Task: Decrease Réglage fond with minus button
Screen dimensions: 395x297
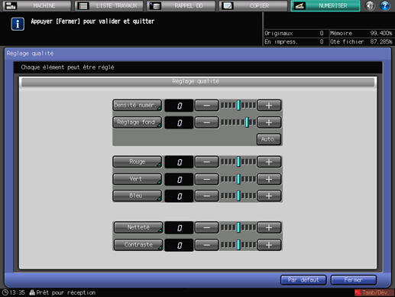Action: click(x=206, y=122)
